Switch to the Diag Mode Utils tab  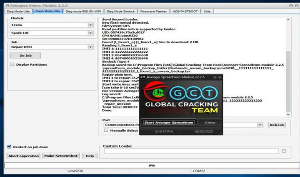18,12
